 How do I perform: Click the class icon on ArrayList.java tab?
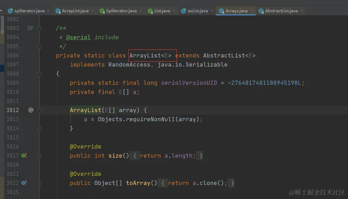(x=58, y=11)
